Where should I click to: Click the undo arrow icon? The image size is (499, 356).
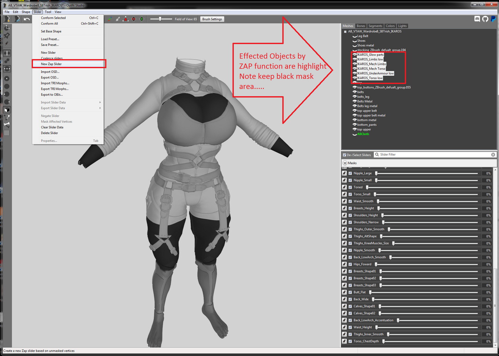coord(27,19)
